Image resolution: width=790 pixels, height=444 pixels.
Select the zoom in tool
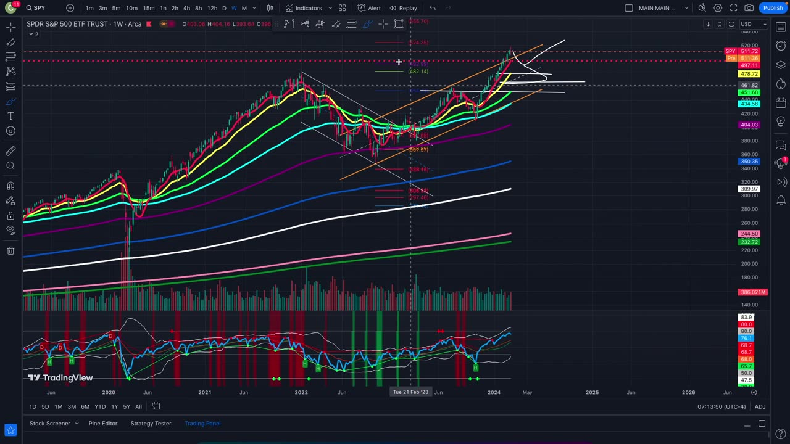point(10,165)
